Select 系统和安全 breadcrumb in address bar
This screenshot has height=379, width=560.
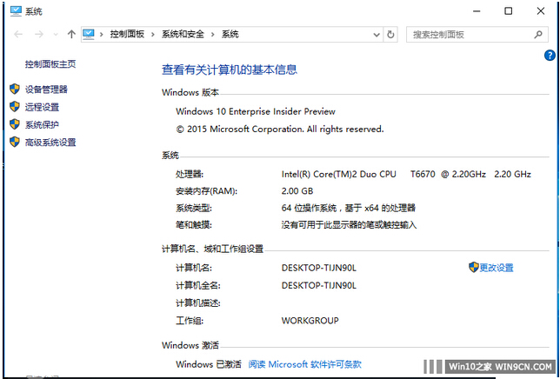click(183, 34)
